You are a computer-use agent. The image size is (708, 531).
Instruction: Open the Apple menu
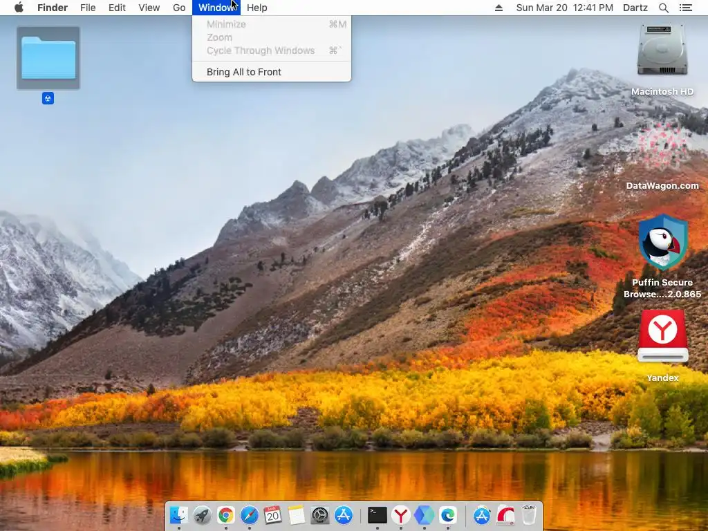pos(19,8)
